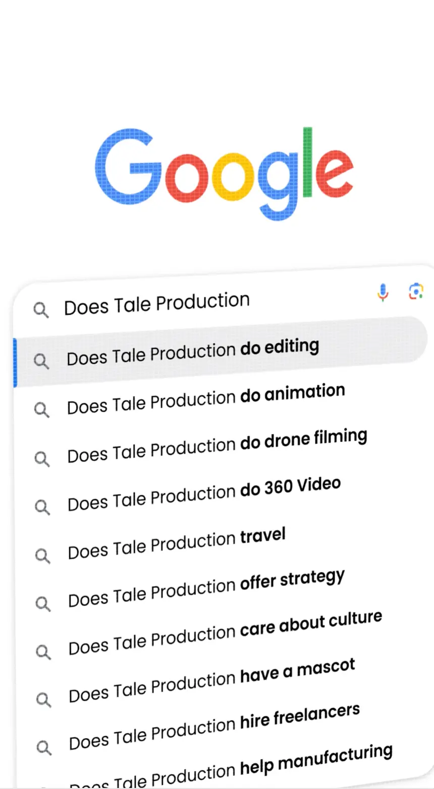The height and width of the screenshot is (789, 434).
Task: Click magnifier icon beside 'travel' suggestion
Action: click(x=43, y=556)
